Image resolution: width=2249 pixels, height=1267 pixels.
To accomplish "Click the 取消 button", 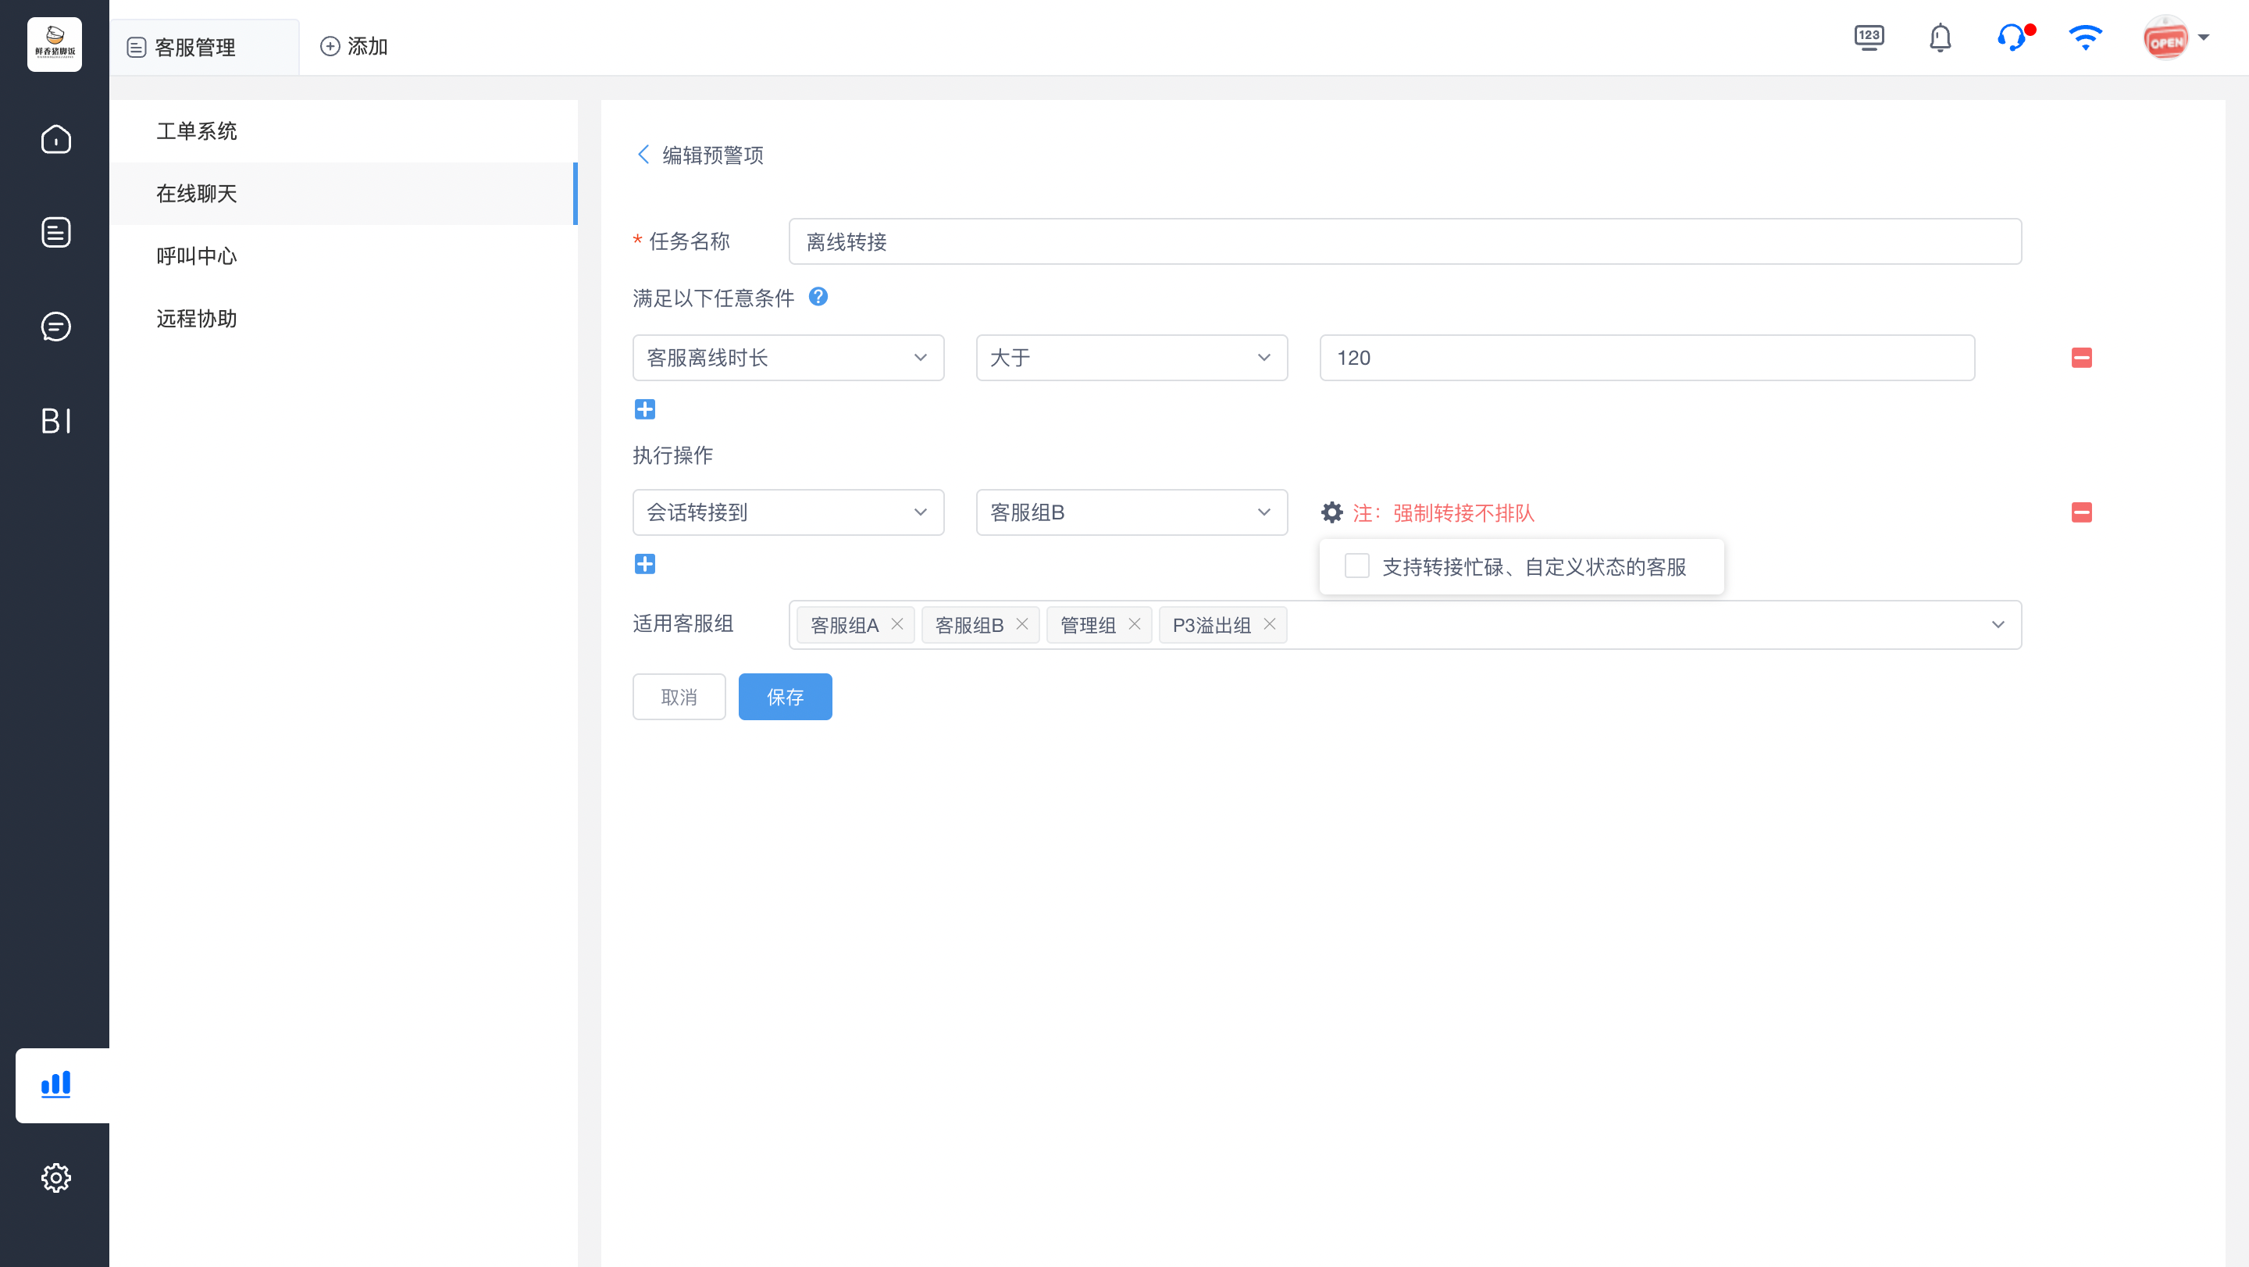I will pyautogui.click(x=679, y=697).
